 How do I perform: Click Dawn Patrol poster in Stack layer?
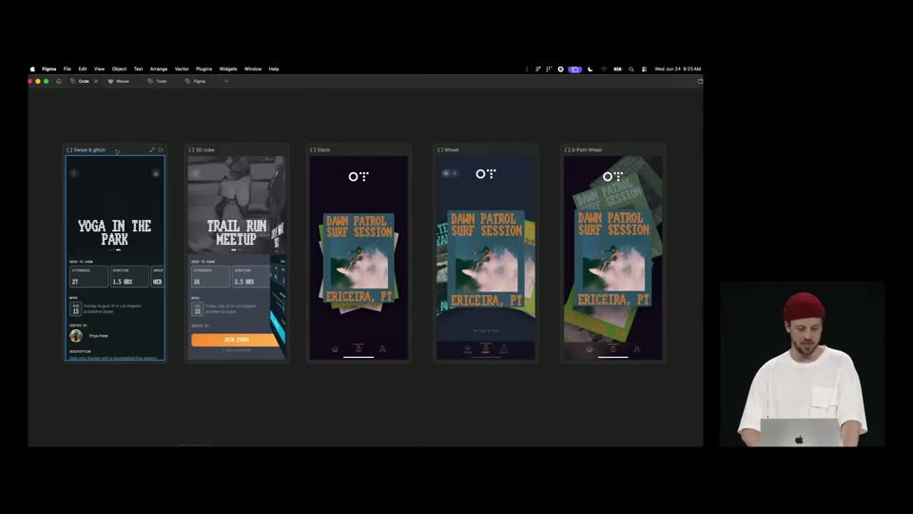(x=359, y=259)
